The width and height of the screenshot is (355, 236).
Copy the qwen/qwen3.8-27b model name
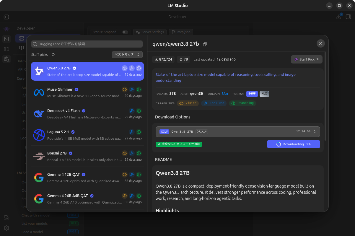click(x=205, y=44)
